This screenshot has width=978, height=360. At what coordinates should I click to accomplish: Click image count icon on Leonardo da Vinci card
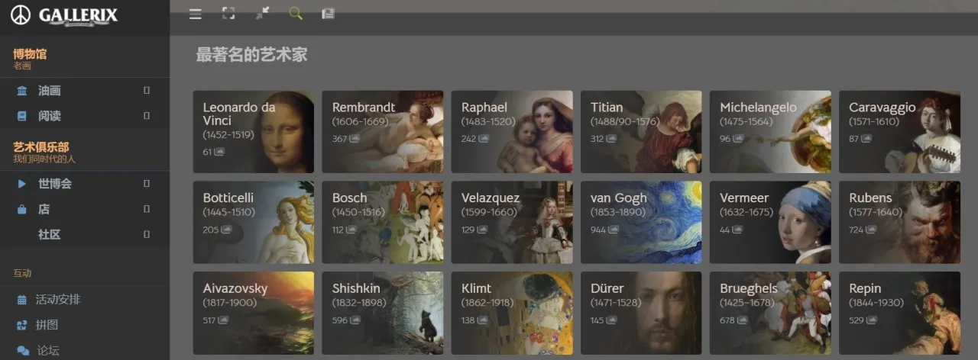tap(219, 152)
